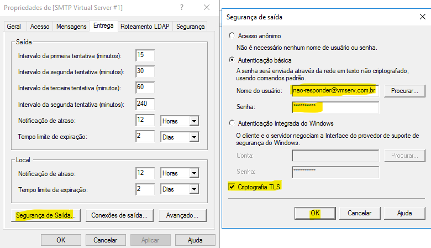Cancel the SMTP properties dialog
The width and height of the screenshot is (431, 248).
[106, 240]
